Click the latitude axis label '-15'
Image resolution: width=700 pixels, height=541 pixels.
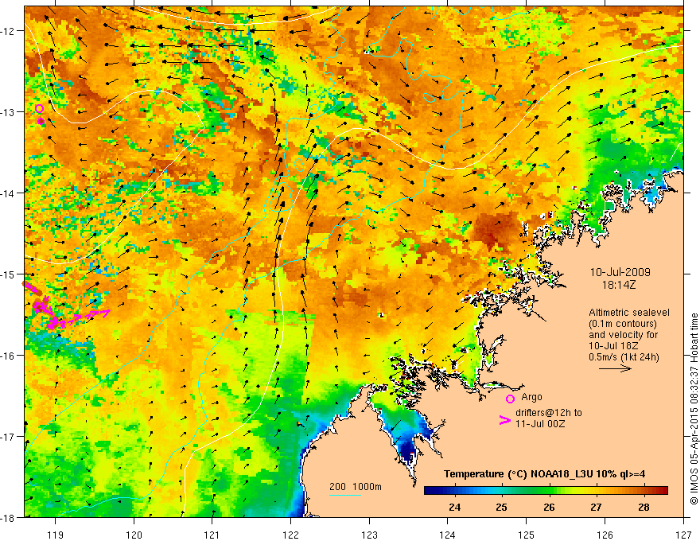tap(8, 274)
